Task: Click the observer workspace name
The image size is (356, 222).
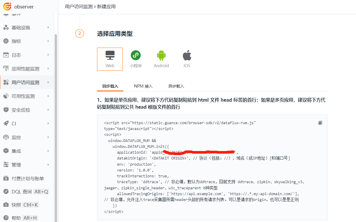Action: click(x=24, y=6)
